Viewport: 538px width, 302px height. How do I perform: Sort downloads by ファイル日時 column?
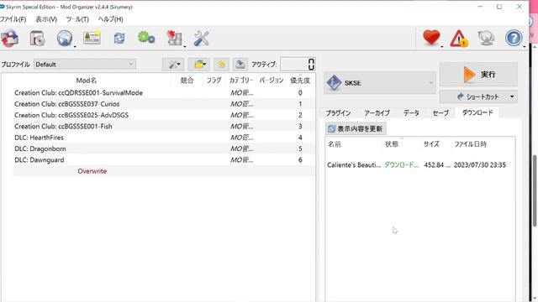(483, 144)
